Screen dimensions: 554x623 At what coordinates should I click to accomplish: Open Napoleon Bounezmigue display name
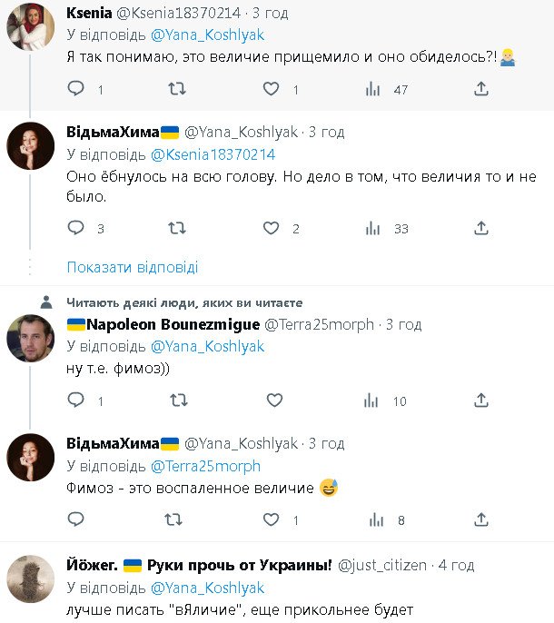click(163, 324)
